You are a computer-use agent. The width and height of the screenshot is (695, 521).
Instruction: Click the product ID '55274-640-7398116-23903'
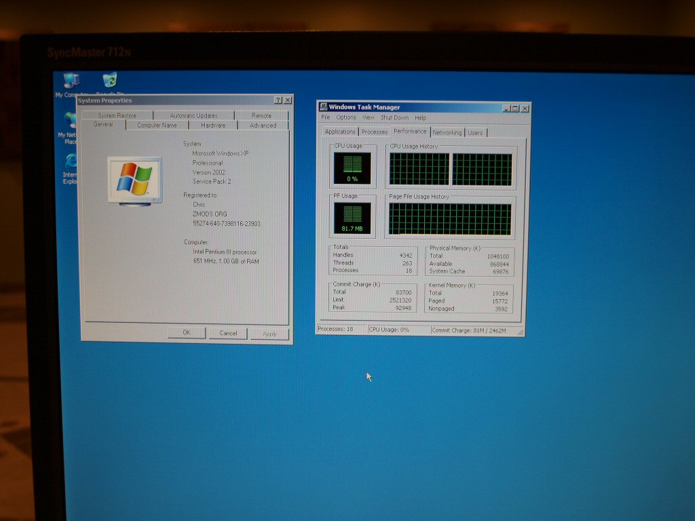[227, 224]
